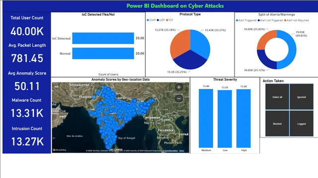
Task: Click the 13.3K (33.25%) pie label
Action: (177, 72)
